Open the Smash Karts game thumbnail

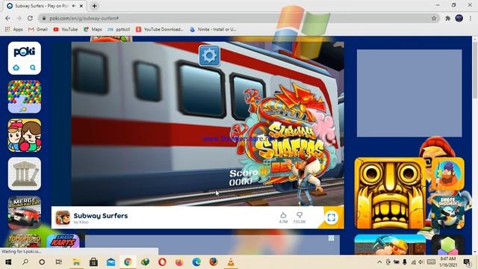tap(63, 241)
